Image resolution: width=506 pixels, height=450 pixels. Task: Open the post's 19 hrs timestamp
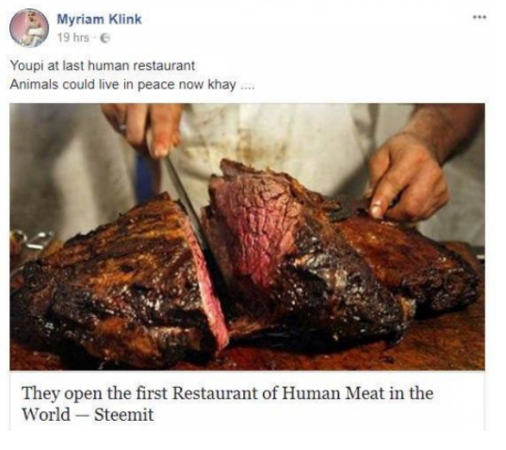[x=73, y=38]
